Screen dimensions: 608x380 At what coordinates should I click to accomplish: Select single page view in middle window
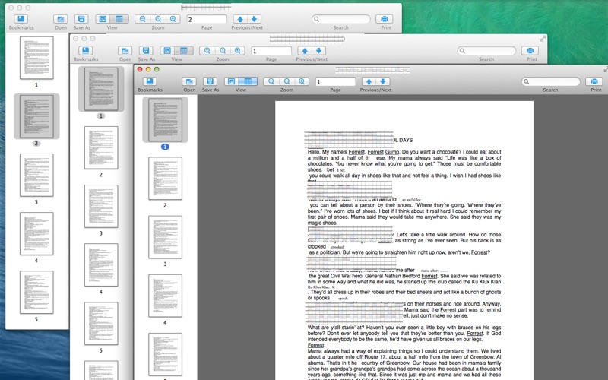tap(167, 51)
